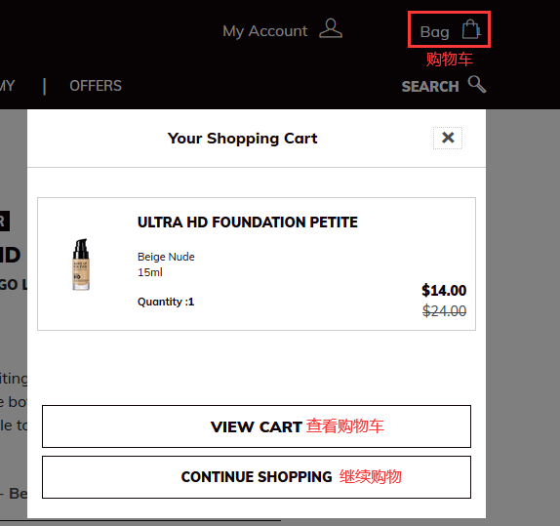
Task: Click the magnifying glass search icon
Action: click(477, 84)
